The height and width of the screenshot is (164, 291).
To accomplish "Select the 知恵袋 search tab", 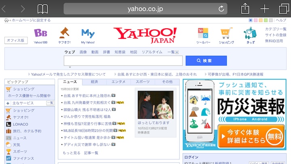I will pyautogui.click(x=120, y=52).
